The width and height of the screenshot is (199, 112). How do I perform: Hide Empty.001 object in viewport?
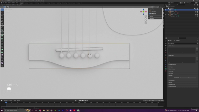tap(196, 13)
